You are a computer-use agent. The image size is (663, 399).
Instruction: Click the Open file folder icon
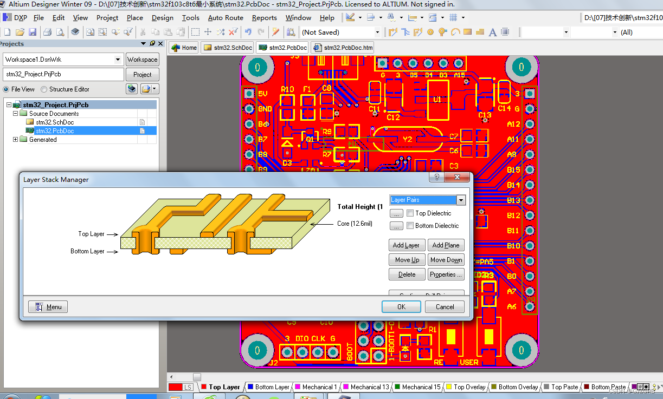click(20, 32)
